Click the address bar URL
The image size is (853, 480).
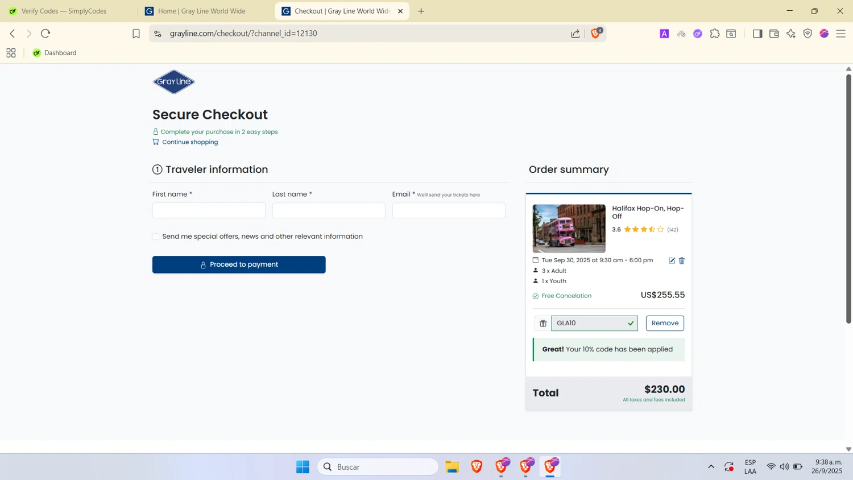coord(243,34)
